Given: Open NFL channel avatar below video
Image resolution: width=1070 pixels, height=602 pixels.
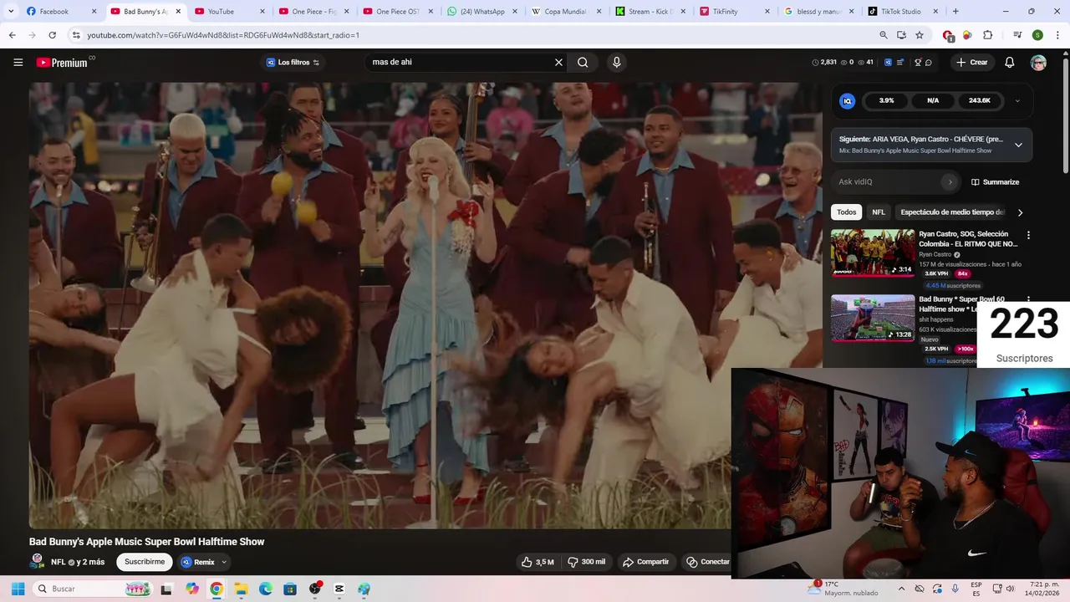Looking at the screenshot, I should (38, 562).
